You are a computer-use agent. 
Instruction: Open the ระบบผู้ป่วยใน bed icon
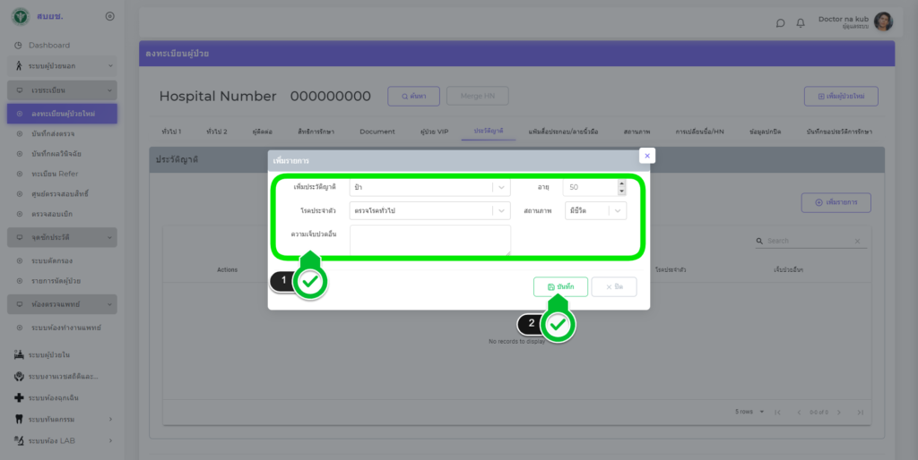19,355
